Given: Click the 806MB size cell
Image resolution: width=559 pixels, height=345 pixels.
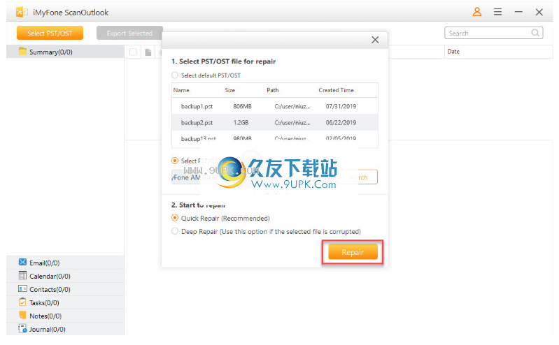Looking at the screenshot, I should 243,106.
